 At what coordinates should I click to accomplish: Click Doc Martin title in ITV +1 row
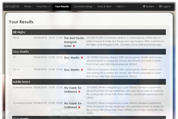72,70
